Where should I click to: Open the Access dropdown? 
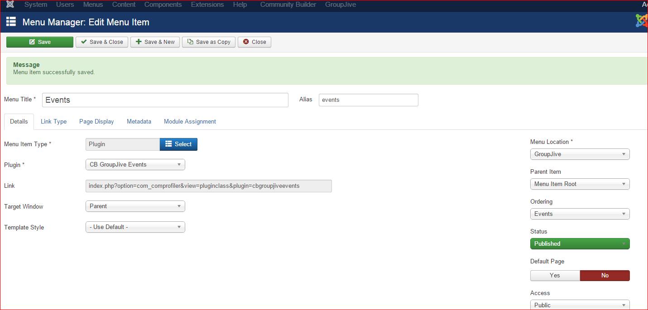[x=580, y=305]
